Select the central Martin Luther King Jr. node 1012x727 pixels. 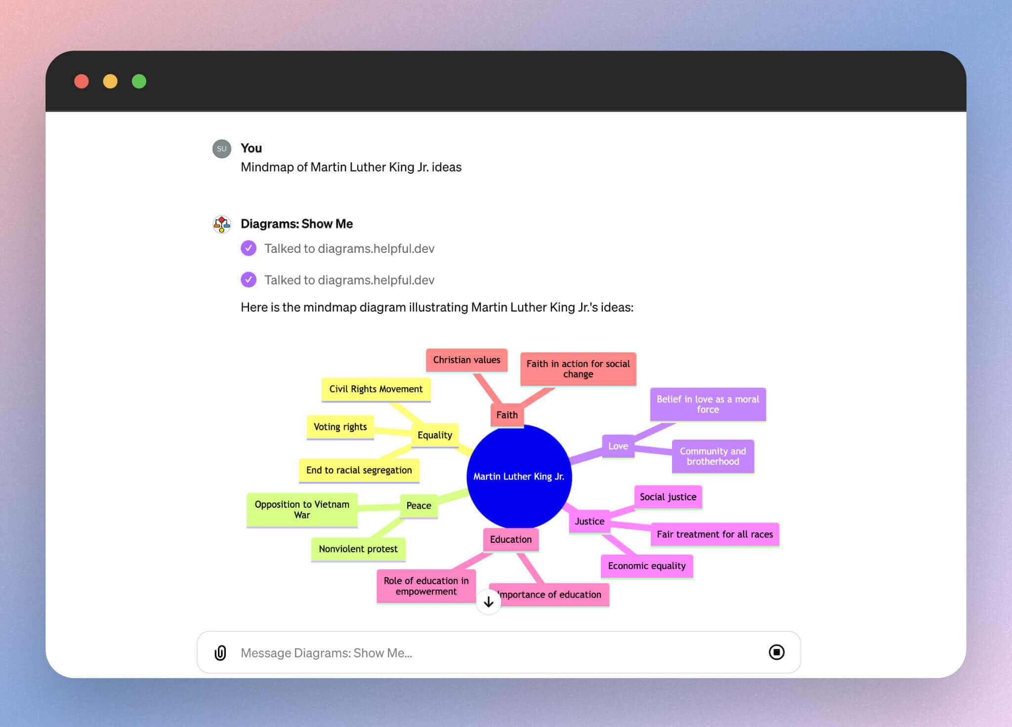coord(519,476)
